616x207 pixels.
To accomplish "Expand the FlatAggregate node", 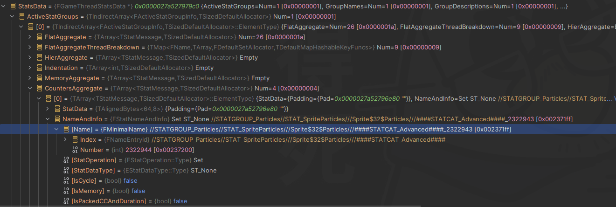I will (x=30, y=37).
